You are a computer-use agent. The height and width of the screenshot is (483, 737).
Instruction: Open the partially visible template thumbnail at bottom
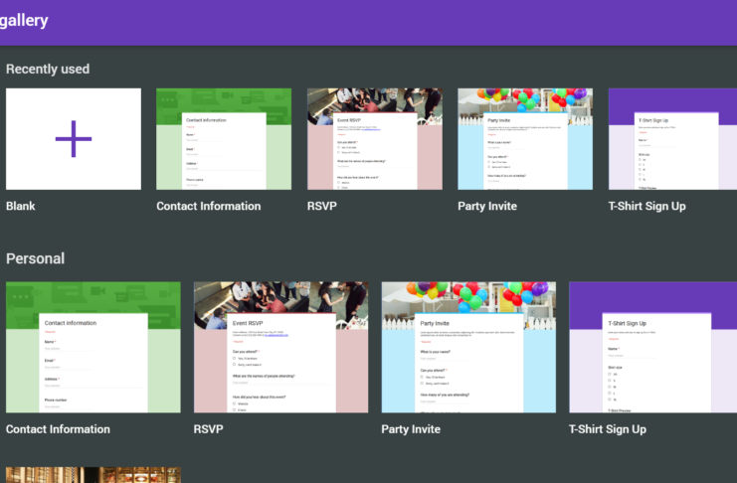93,475
